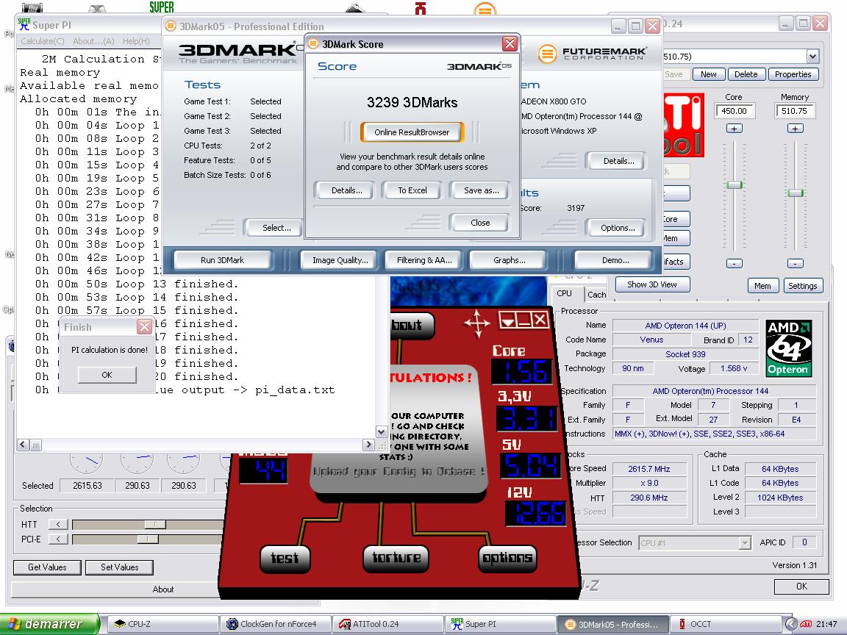Click Online ResultBrowser button
Image resolution: width=847 pixels, height=635 pixels.
click(412, 132)
